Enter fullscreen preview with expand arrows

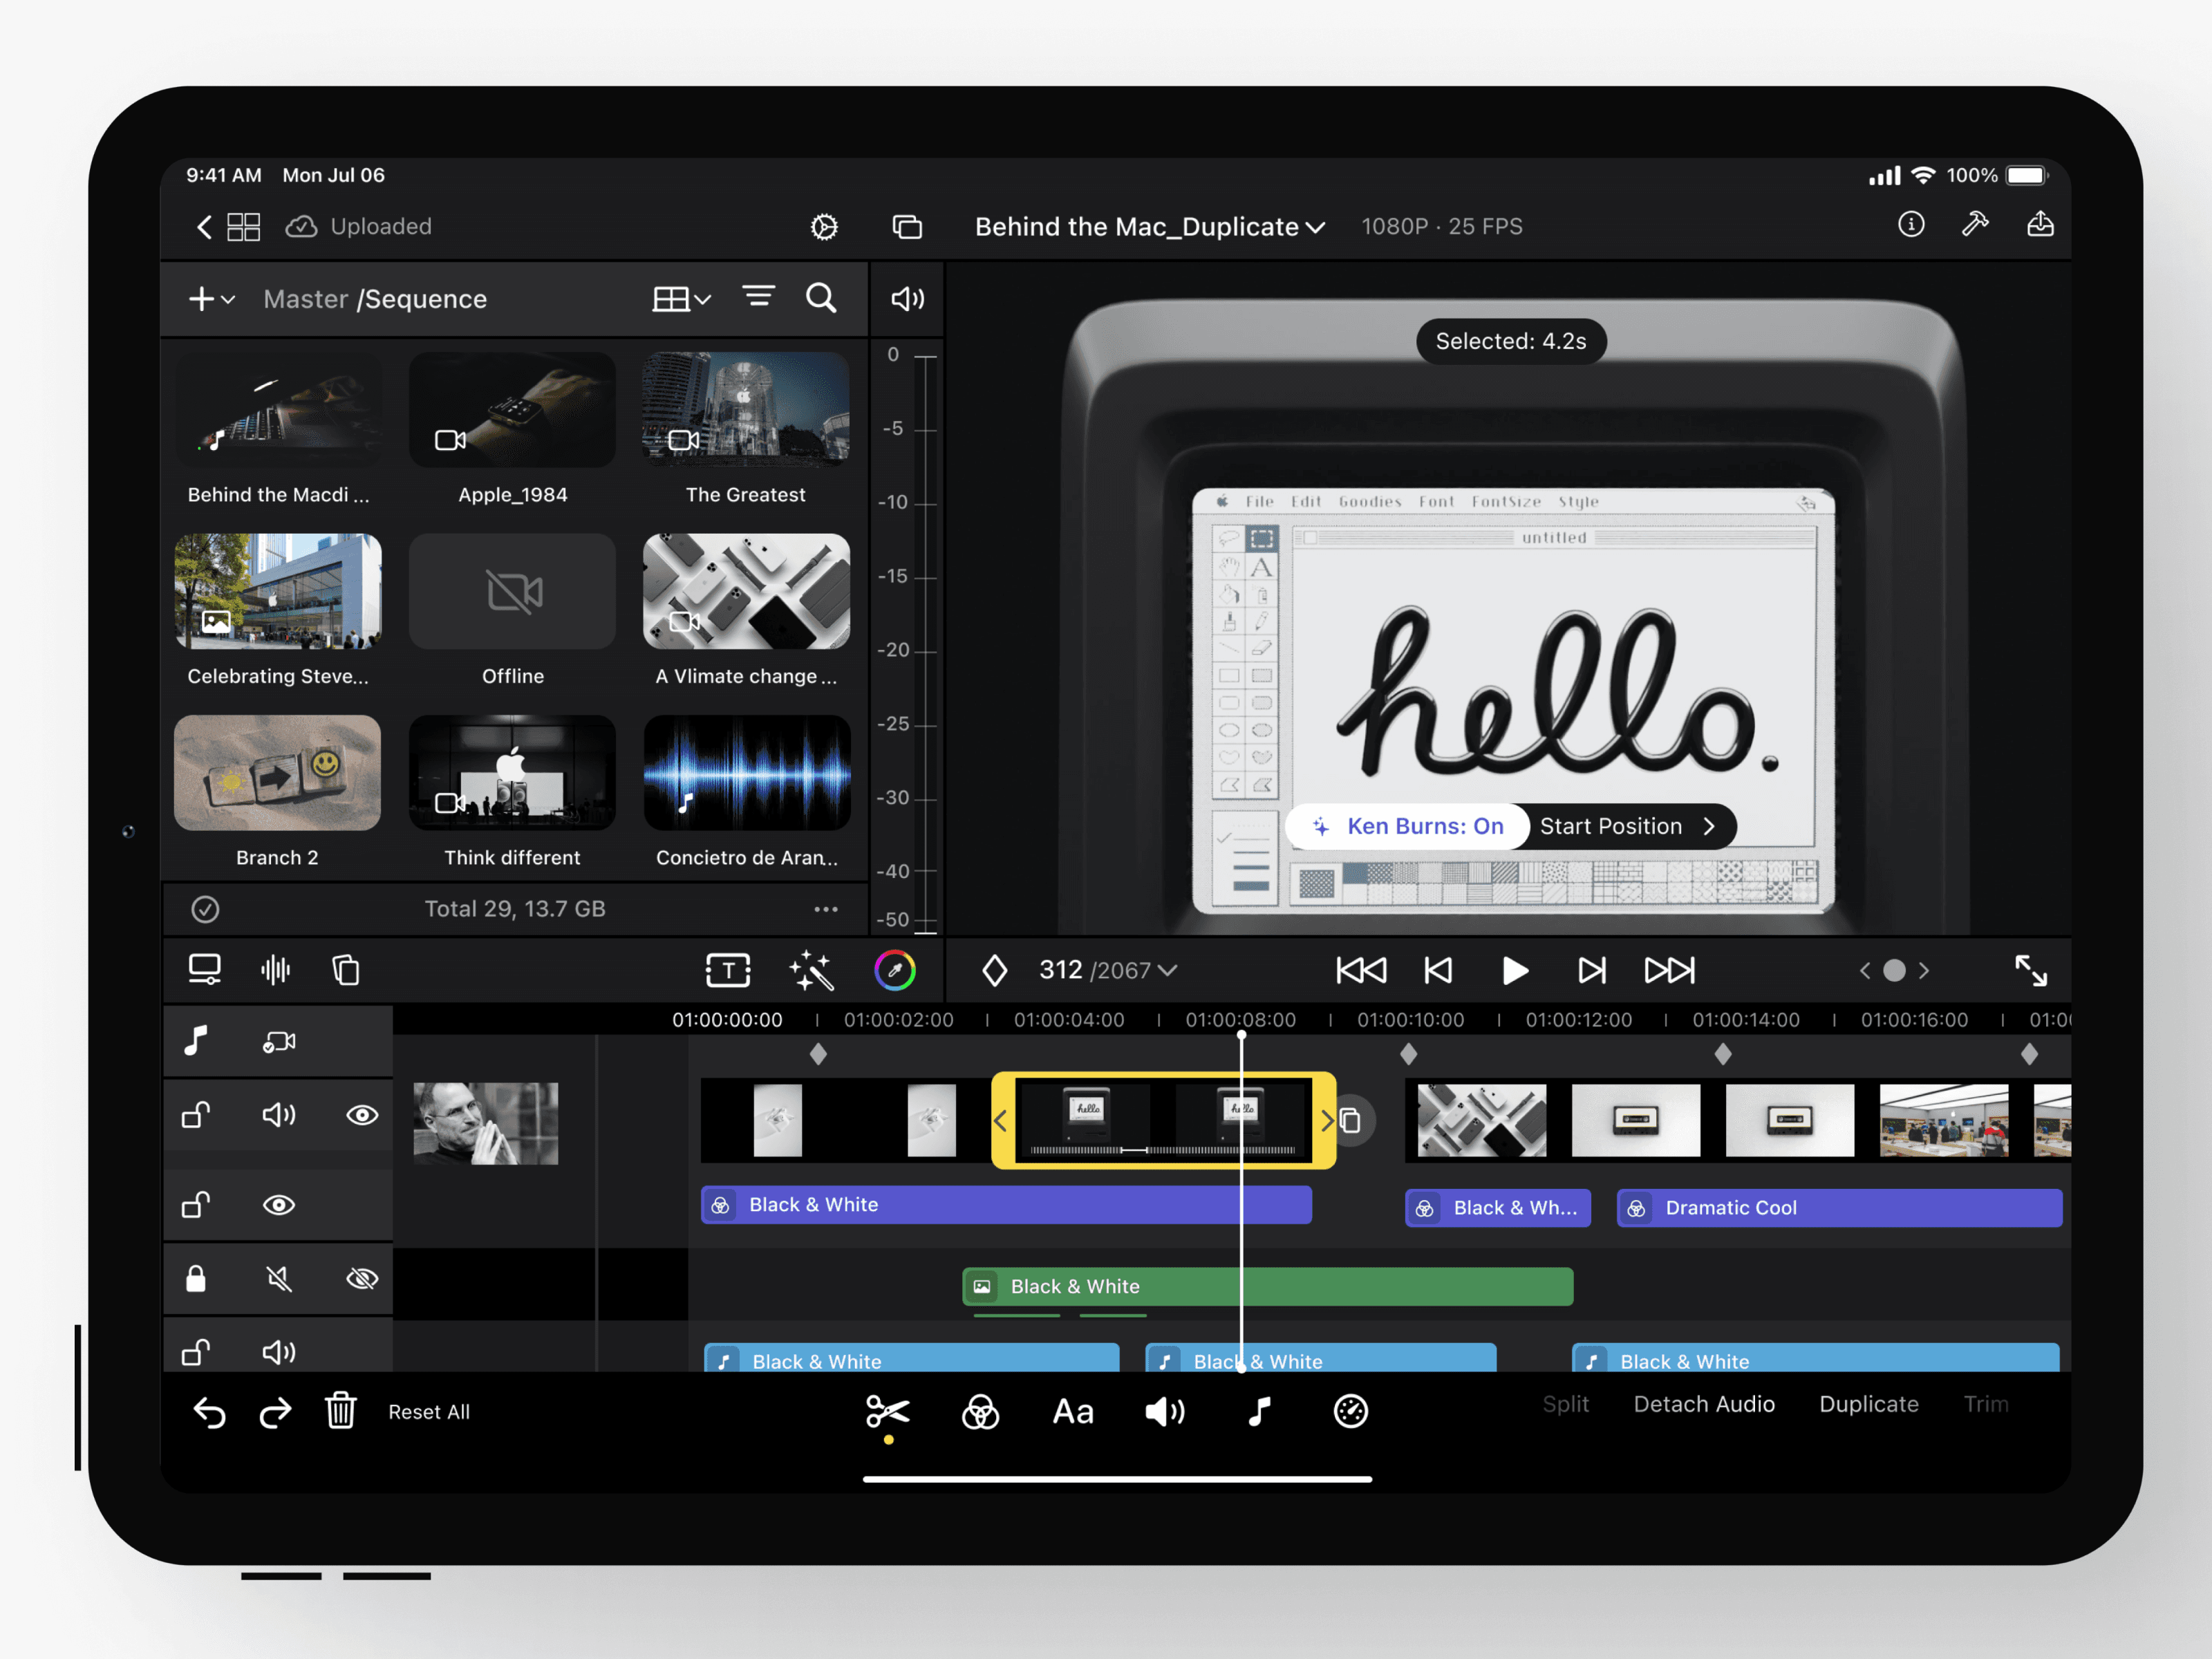pyautogui.click(x=2031, y=970)
